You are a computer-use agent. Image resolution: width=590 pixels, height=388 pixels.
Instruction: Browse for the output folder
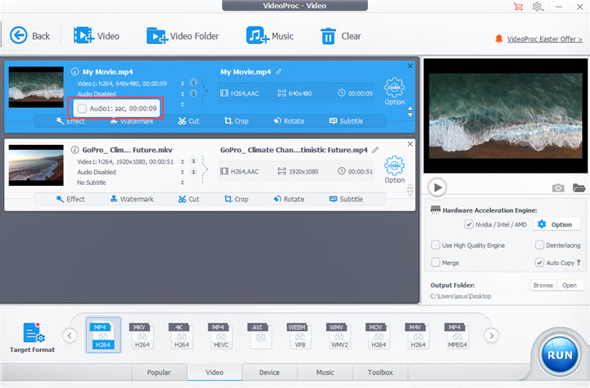[543, 286]
